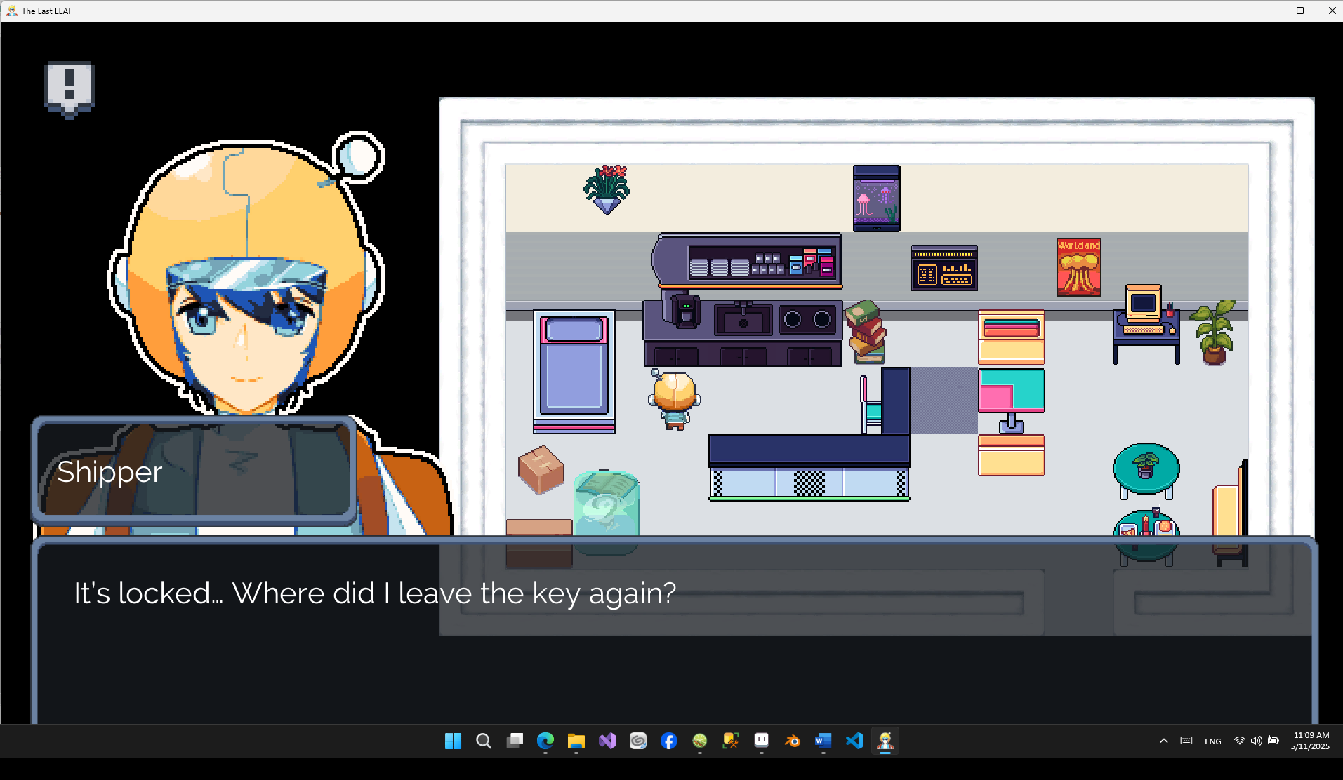Open Microsoft Edge from the taskbar
Viewport: 1343px width, 780px height.
pyautogui.click(x=545, y=741)
